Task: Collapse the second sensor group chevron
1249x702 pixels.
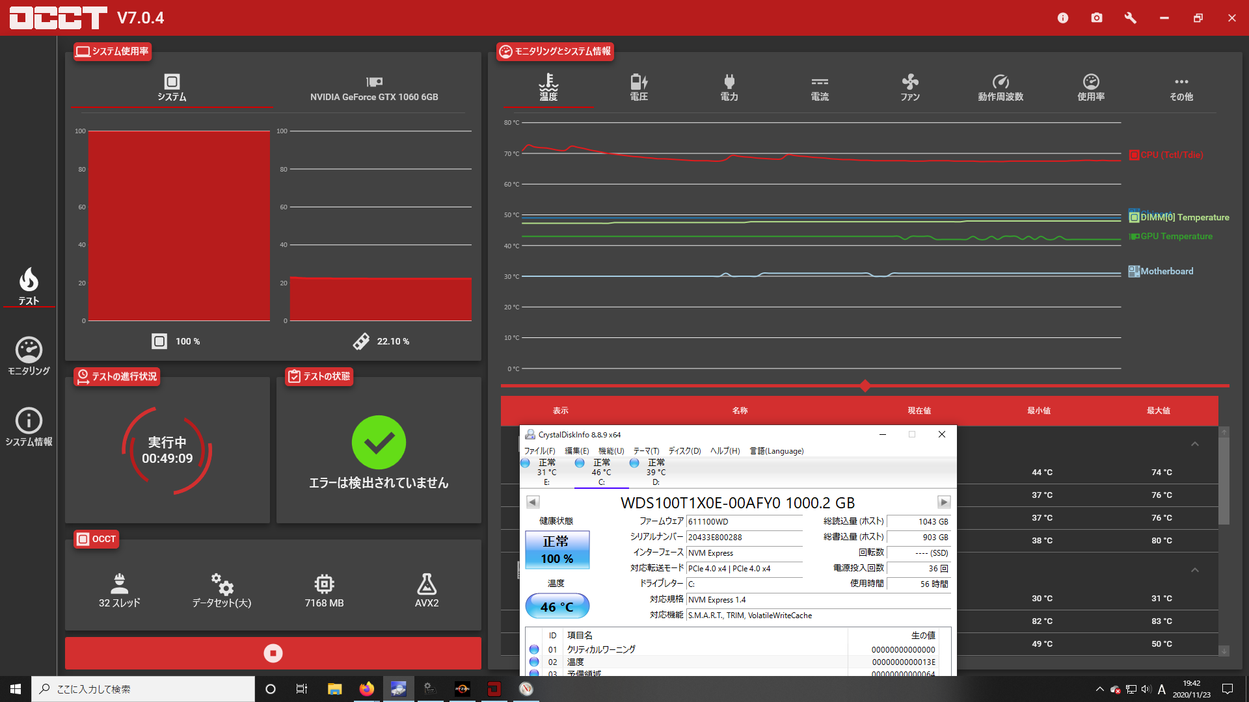Action: (1195, 570)
